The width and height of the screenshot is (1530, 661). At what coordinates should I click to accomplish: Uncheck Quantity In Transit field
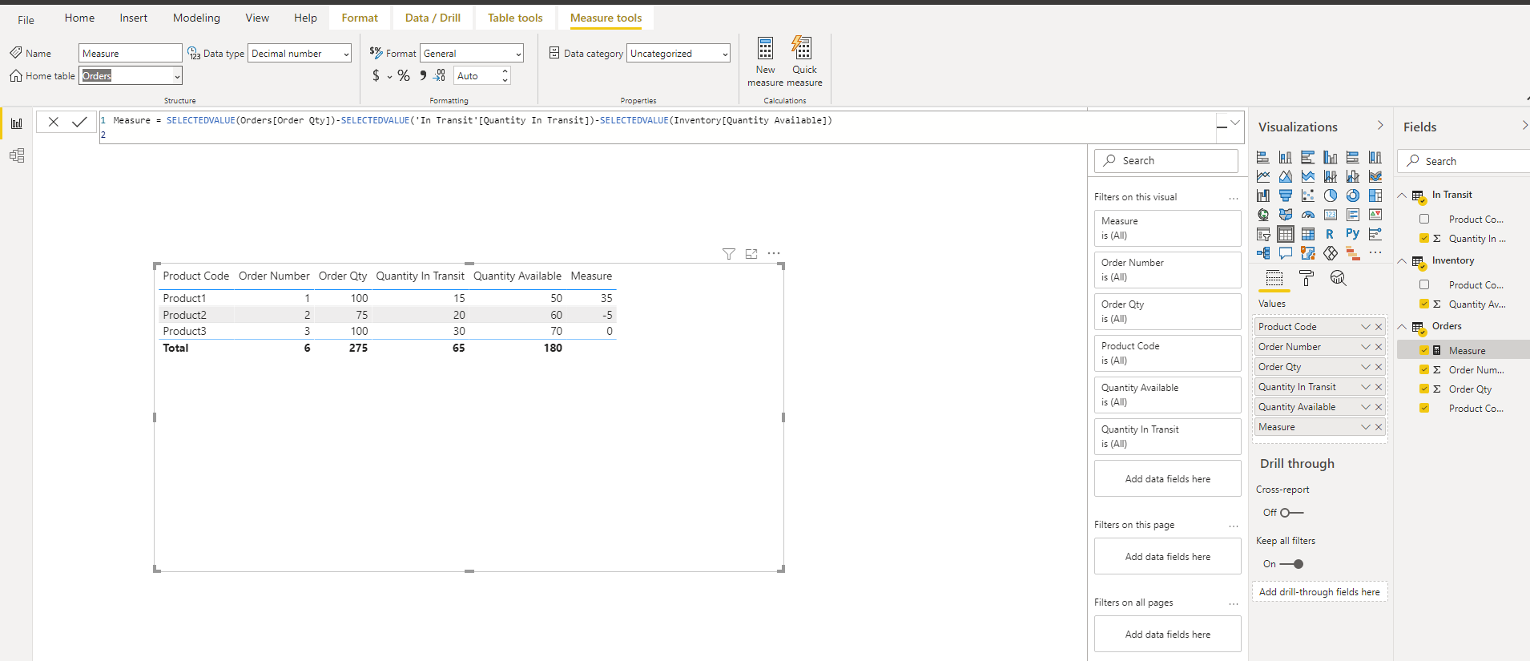pyautogui.click(x=1424, y=238)
